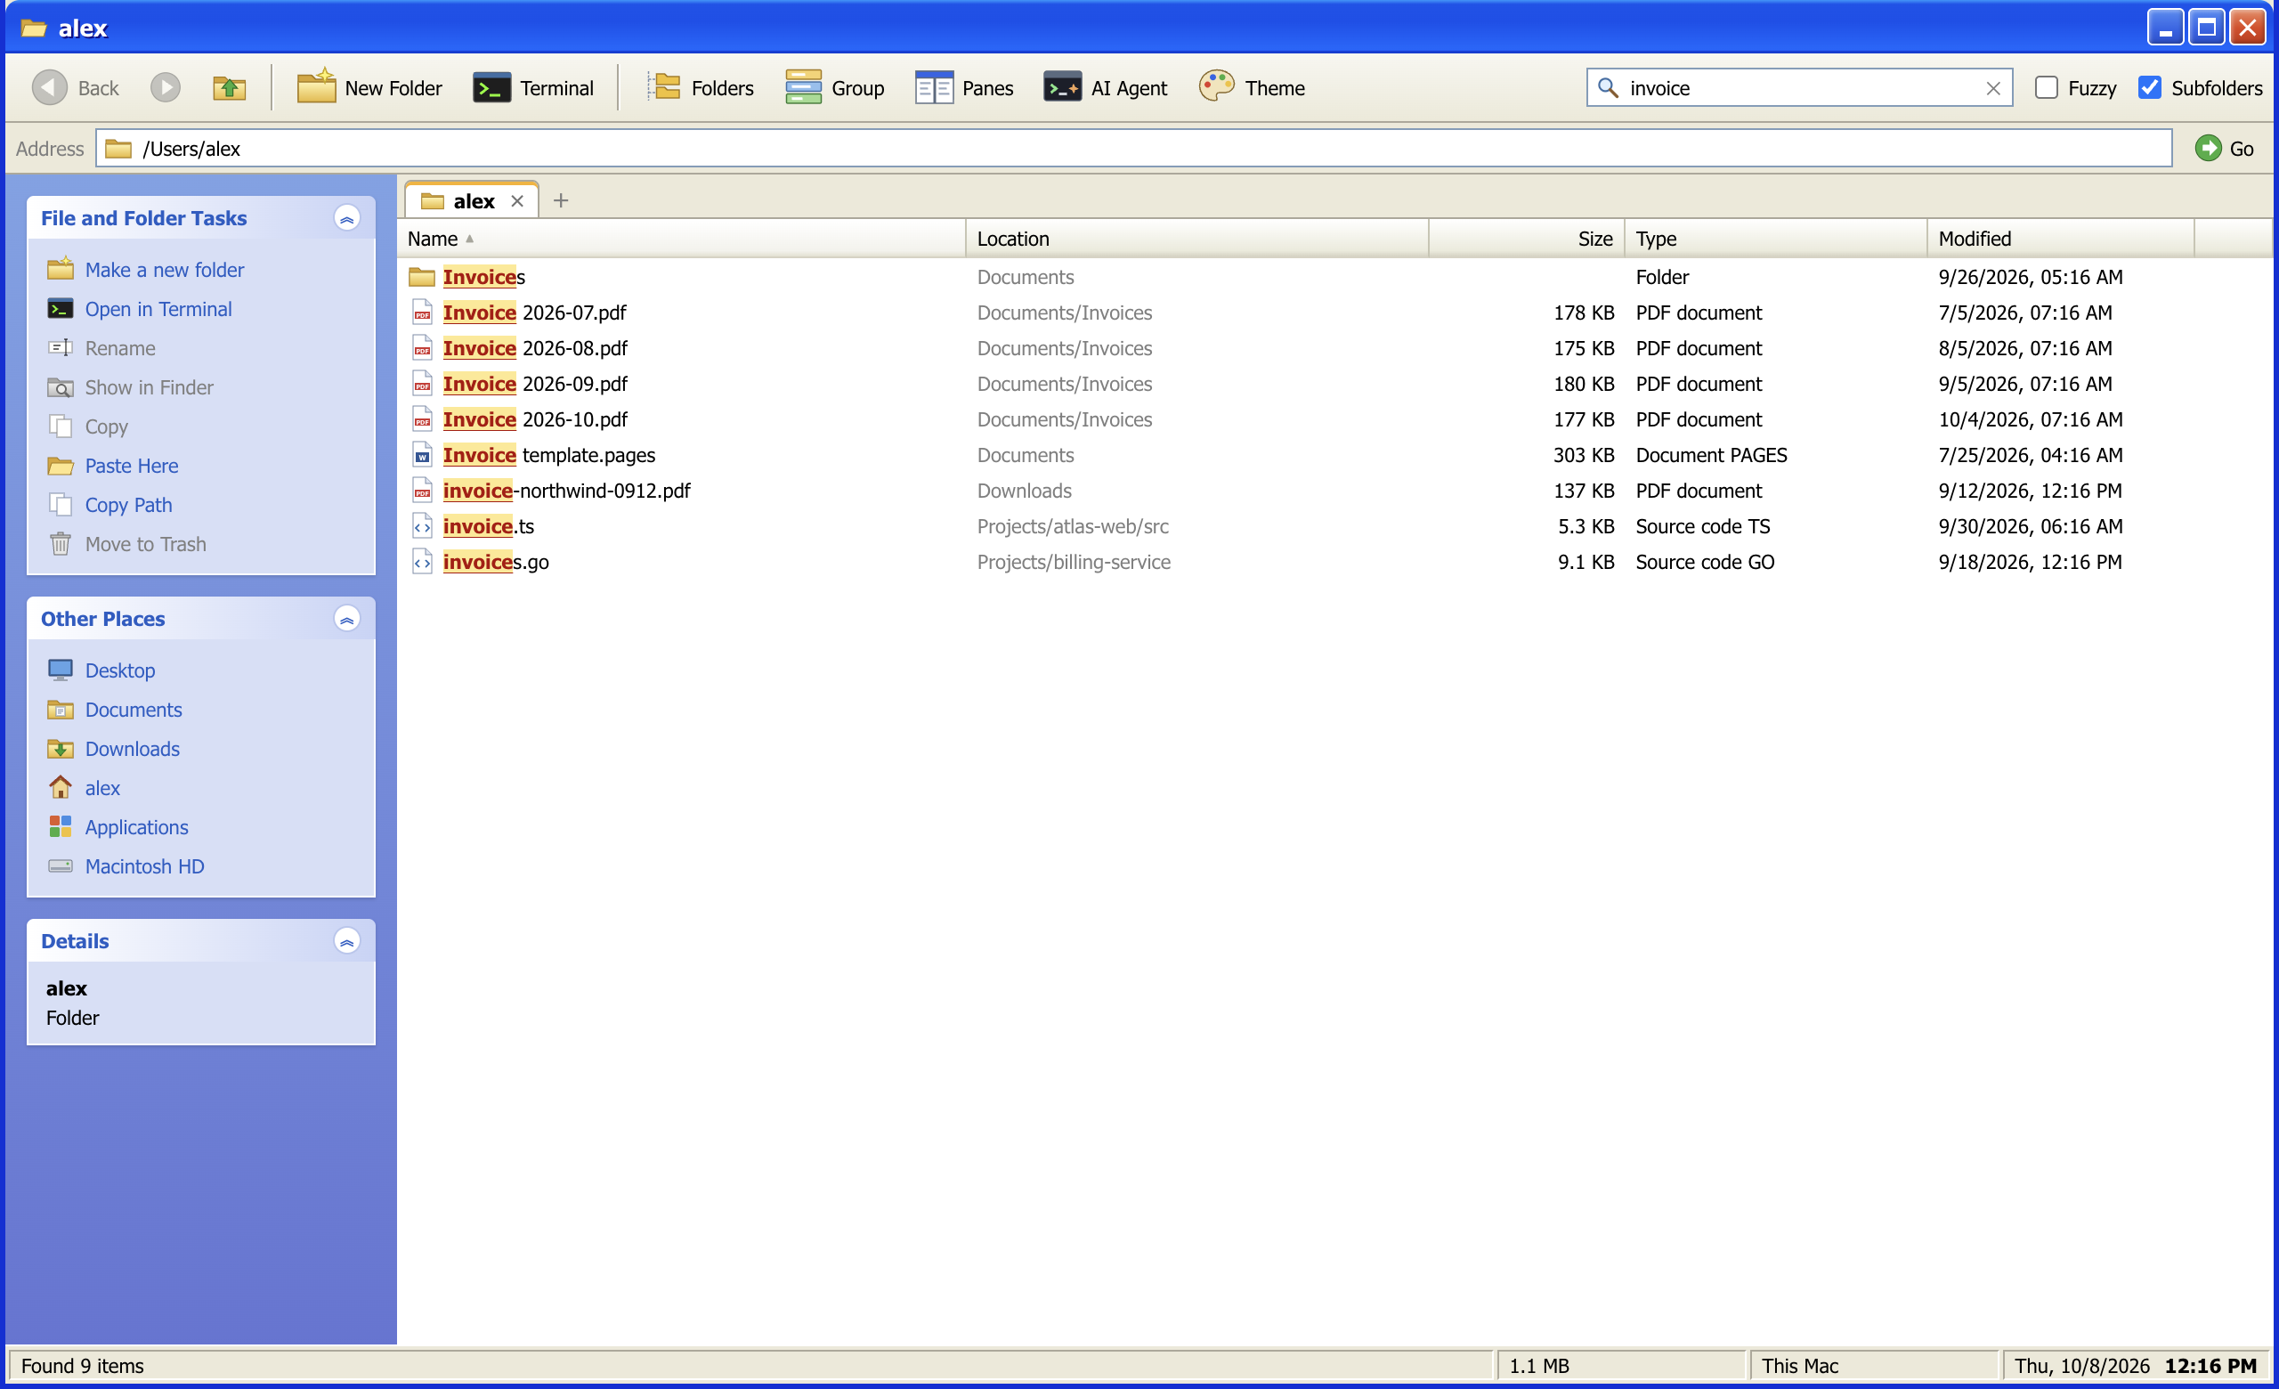Add a new tab with plus
This screenshot has width=2279, height=1389.
[x=561, y=200]
